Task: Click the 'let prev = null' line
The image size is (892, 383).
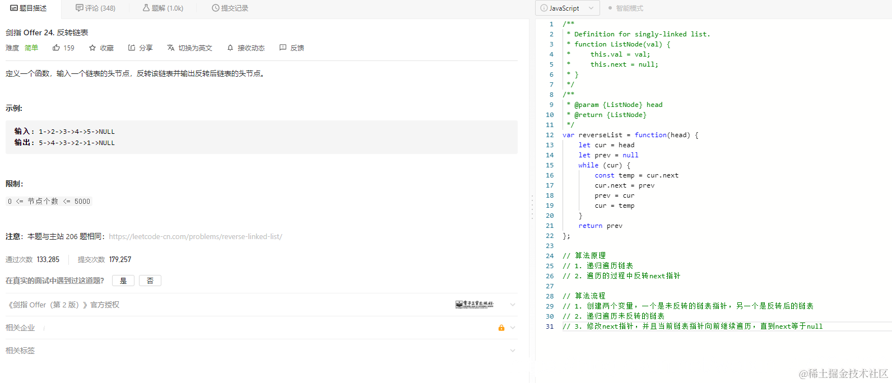Action: [608, 155]
